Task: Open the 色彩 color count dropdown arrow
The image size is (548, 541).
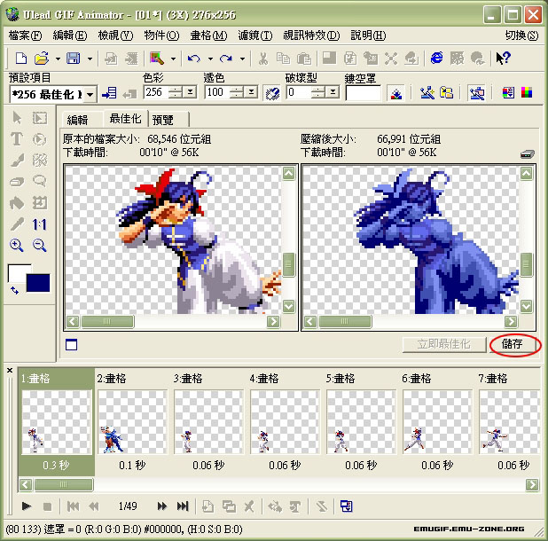Action: 190,92
